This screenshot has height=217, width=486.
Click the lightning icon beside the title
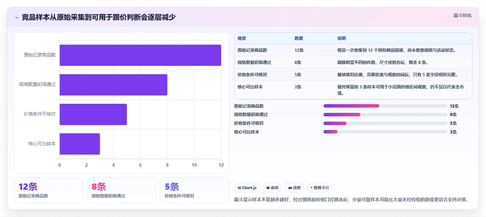[16, 17]
